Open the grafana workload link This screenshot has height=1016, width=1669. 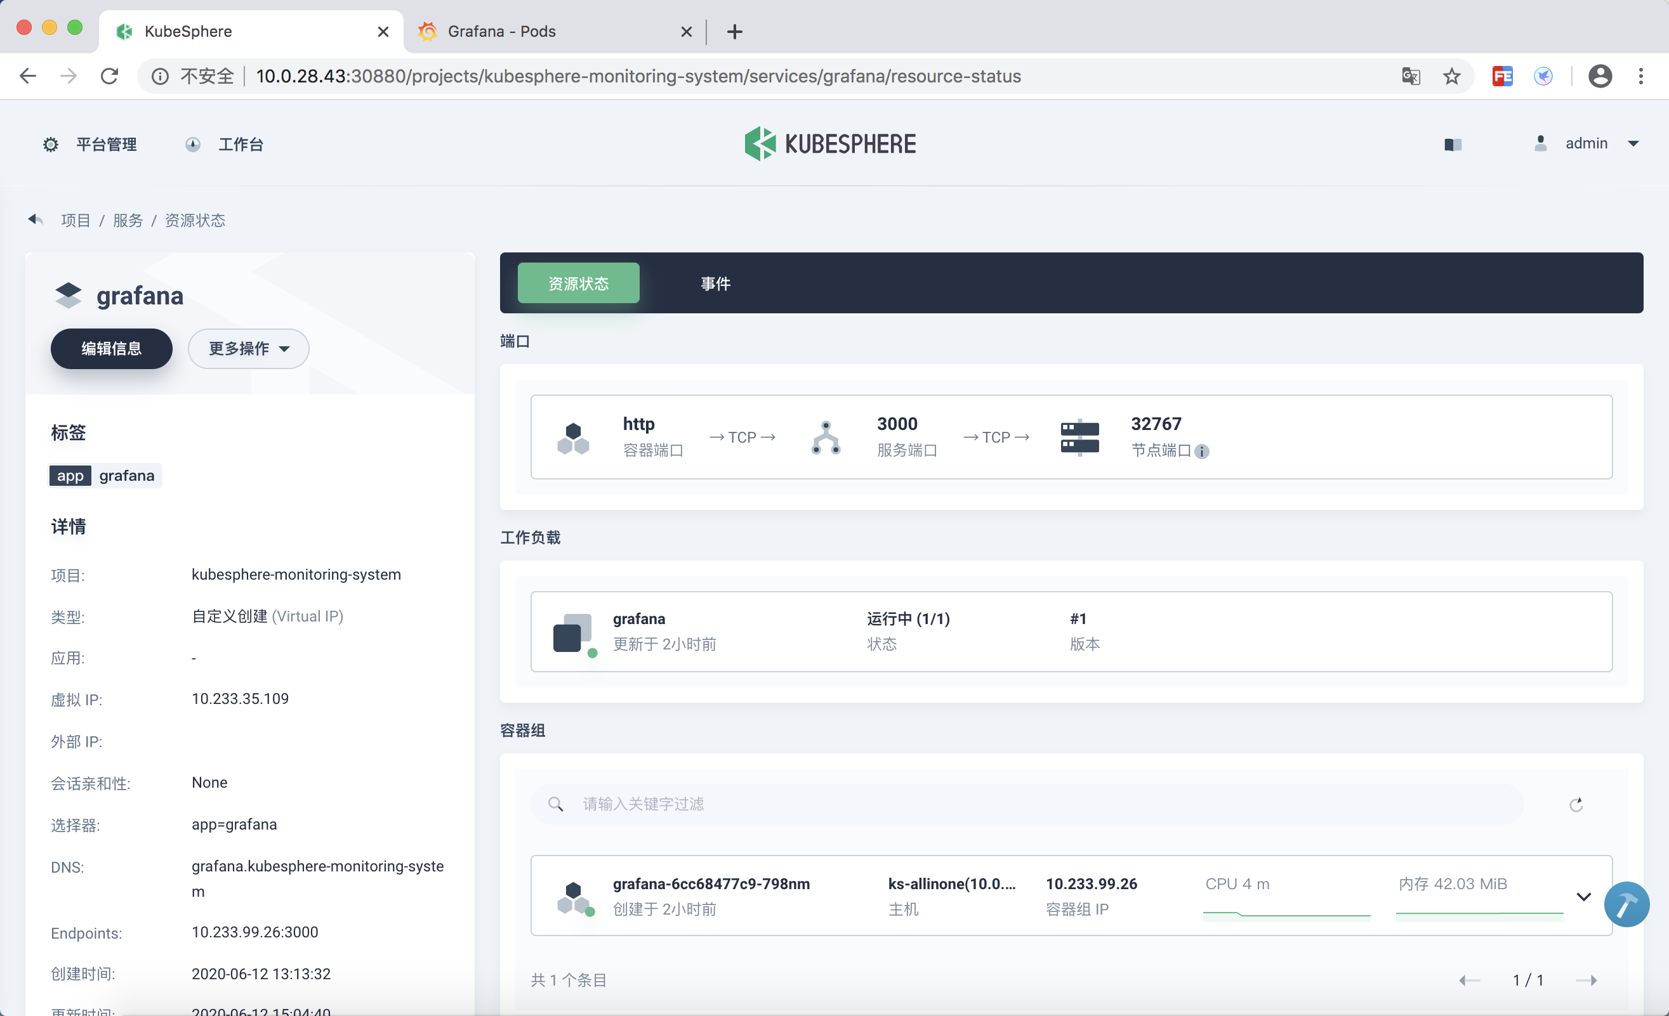(x=639, y=619)
